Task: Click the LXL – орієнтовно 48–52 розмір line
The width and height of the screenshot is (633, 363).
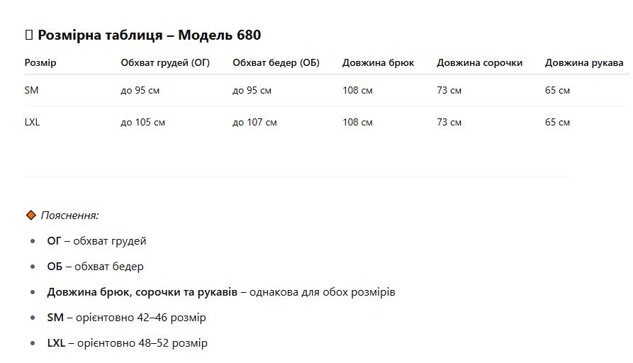Action: click(127, 343)
